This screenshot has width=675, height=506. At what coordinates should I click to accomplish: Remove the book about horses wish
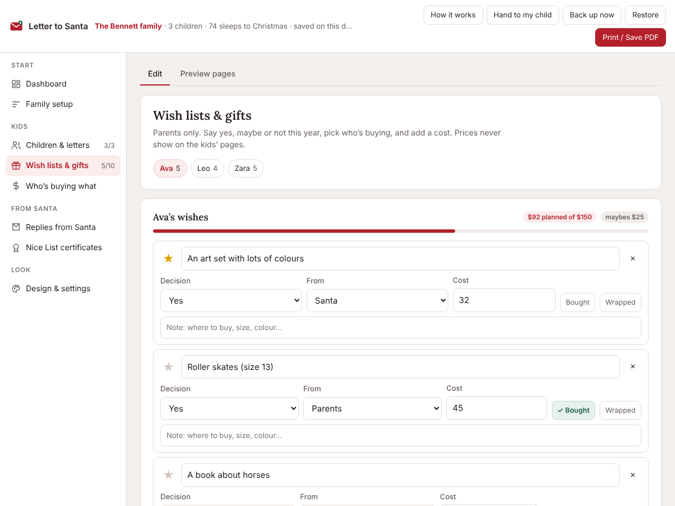pos(633,475)
